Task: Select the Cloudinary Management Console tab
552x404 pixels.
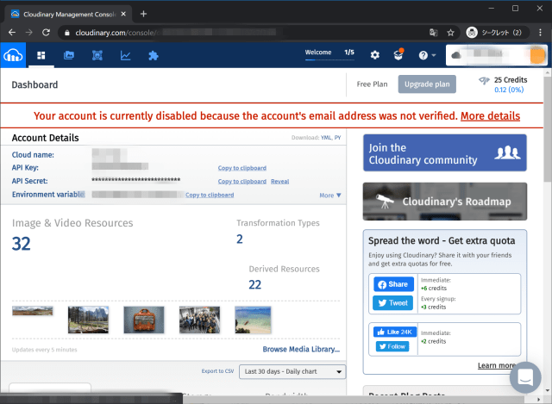Action: (69, 14)
